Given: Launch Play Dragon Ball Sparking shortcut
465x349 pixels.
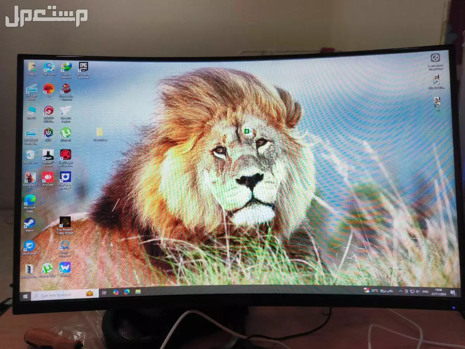Looking at the screenshot, I should pyautogui.click(x=65, y=158).
